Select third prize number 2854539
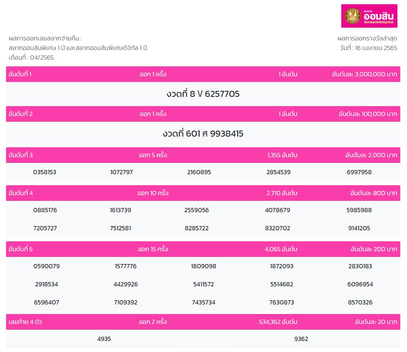Image resolution: width=407 pixels, height=352 pixels. [x=278, y=172]
